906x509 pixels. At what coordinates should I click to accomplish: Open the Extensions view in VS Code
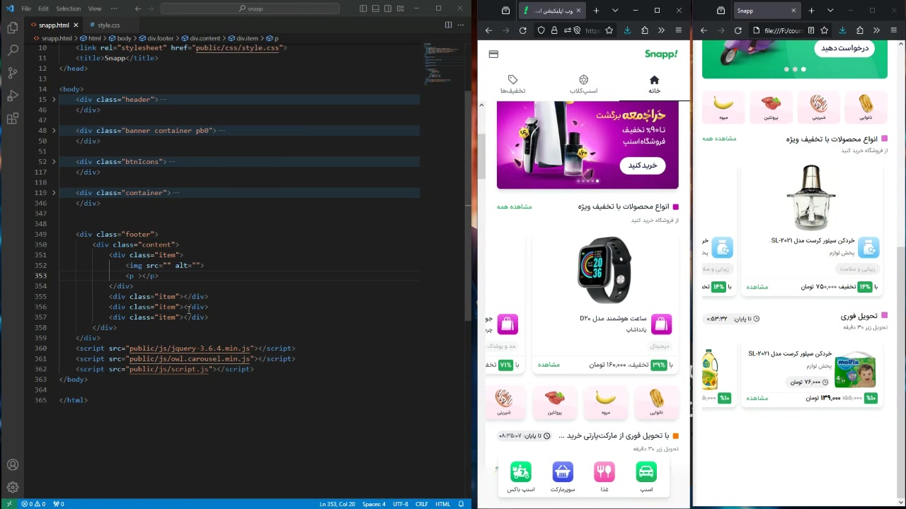tap(13, 119)
